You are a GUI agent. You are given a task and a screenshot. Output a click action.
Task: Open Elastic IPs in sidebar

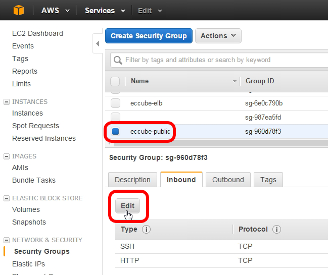[28, 264]
